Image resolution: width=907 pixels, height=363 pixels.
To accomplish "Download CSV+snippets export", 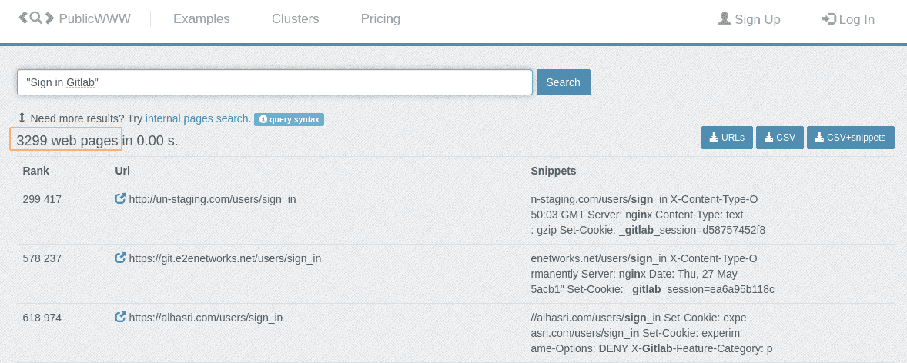I will [x=850, y=138].
